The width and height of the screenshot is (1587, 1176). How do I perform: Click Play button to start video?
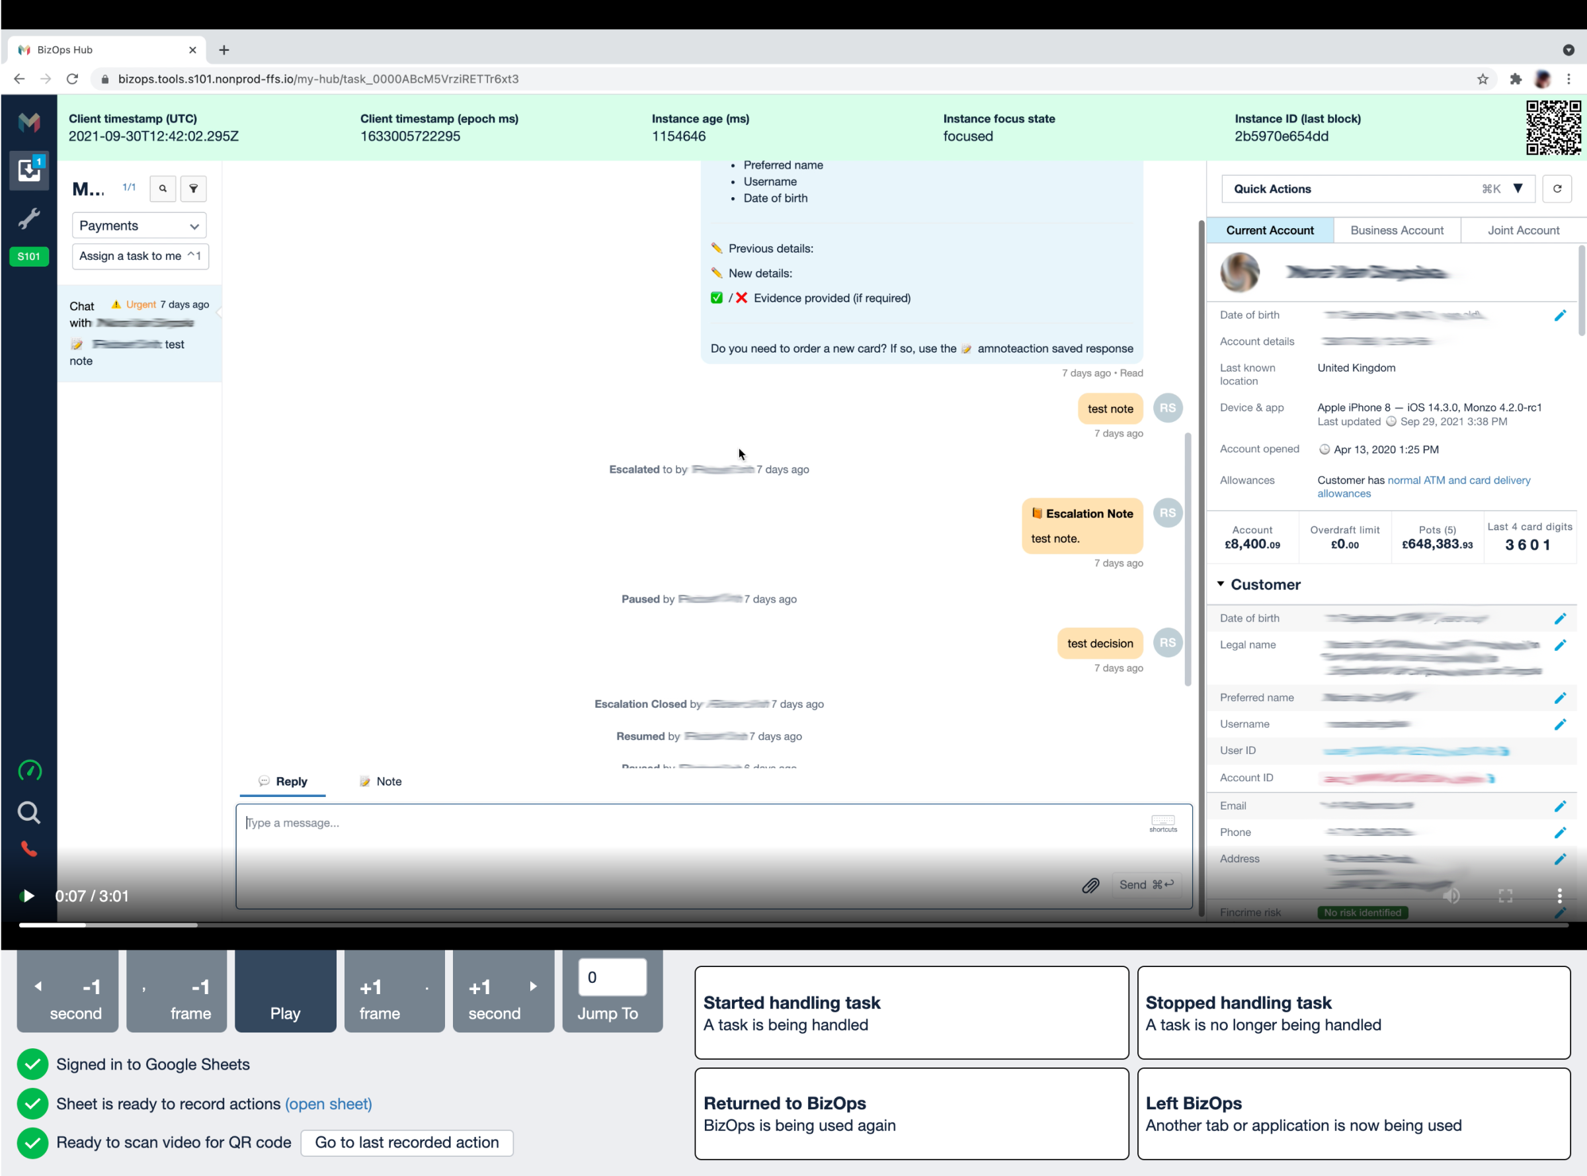(x=285, y=995)
